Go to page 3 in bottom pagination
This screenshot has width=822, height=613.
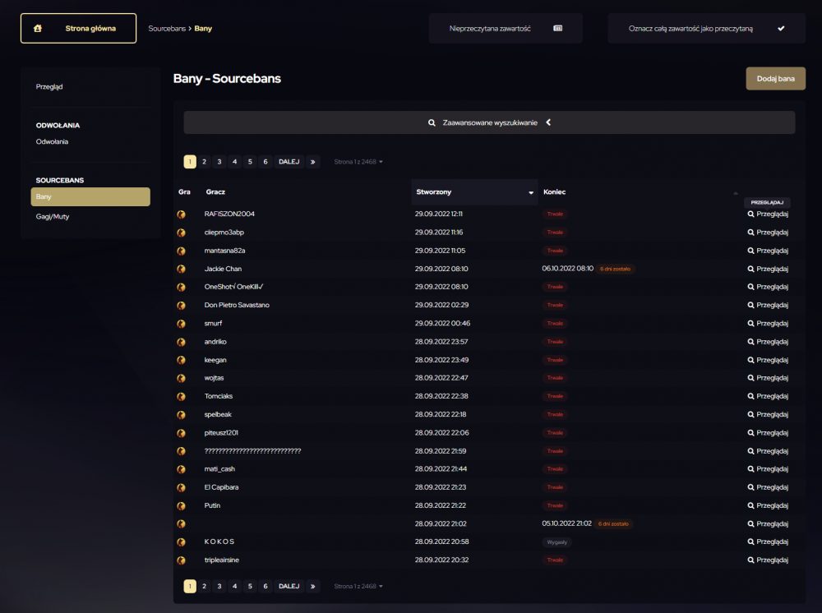(x=219, y=586)
